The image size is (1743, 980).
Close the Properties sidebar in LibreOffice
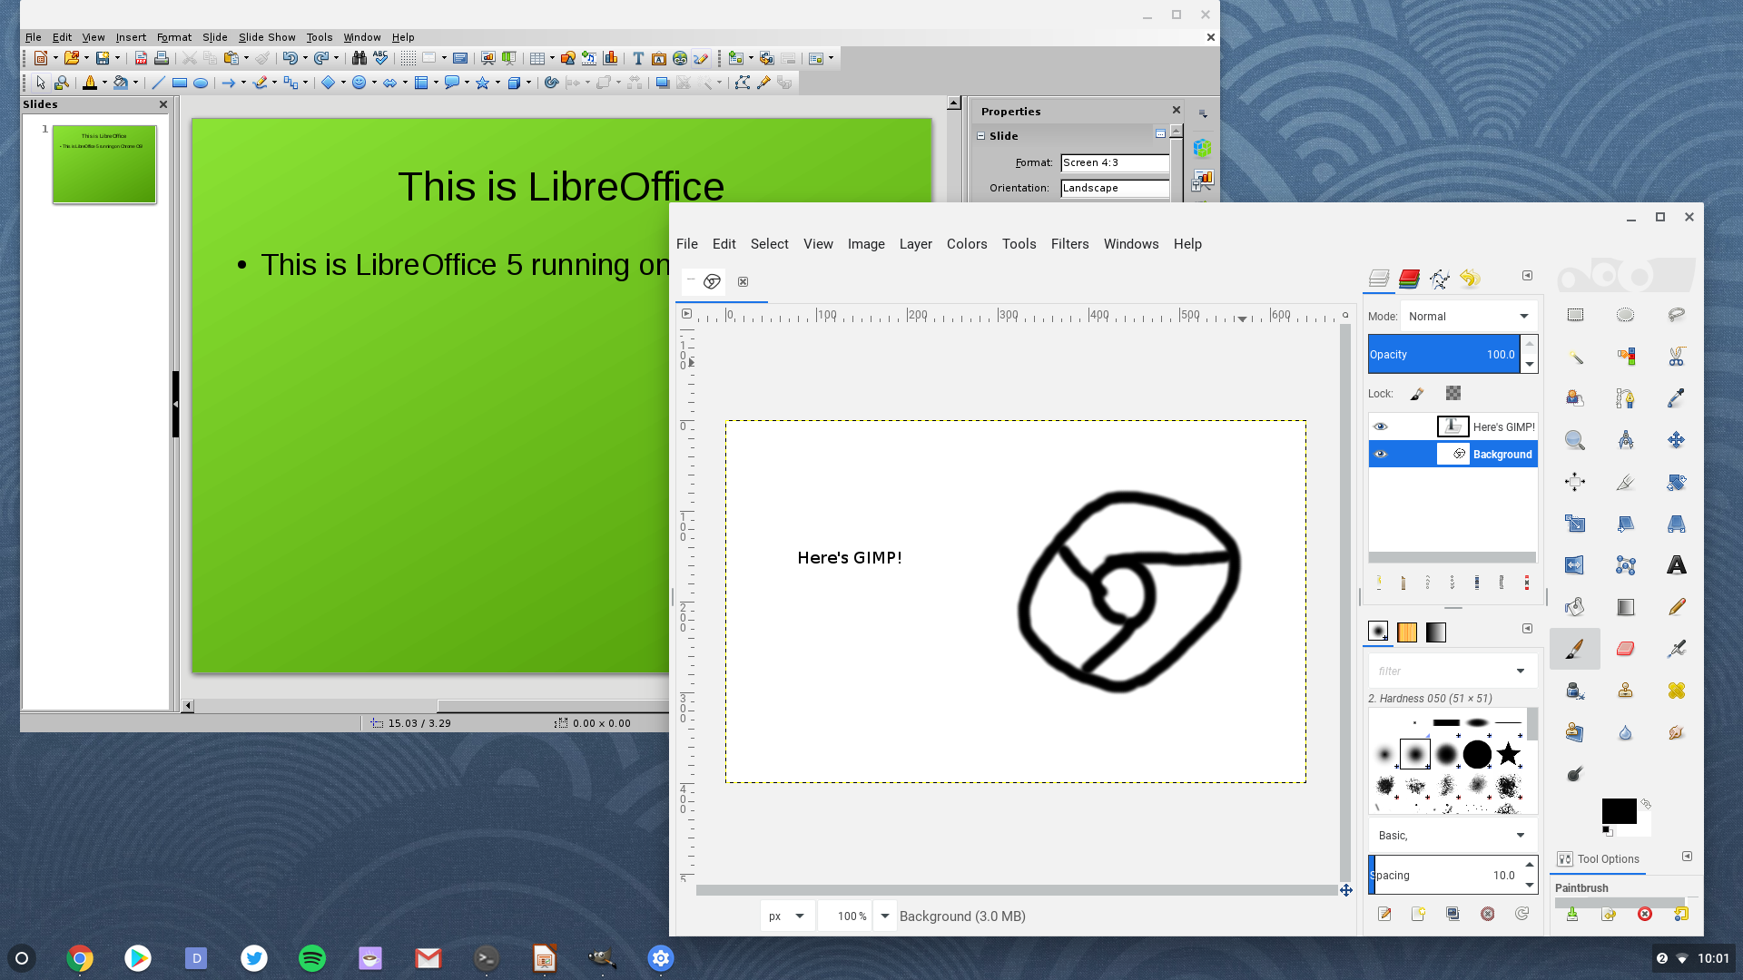click(1177, 110)
